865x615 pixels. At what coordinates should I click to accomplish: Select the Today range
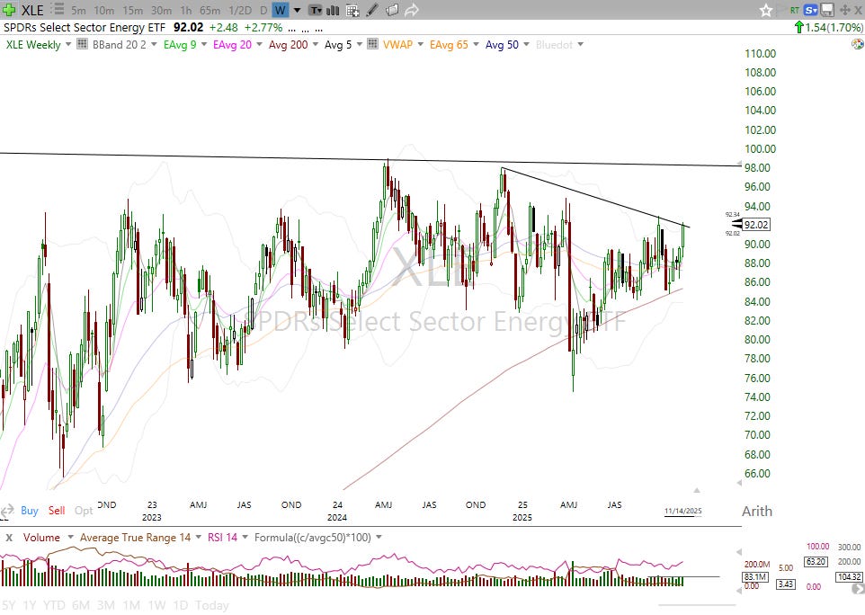point(212,606)
